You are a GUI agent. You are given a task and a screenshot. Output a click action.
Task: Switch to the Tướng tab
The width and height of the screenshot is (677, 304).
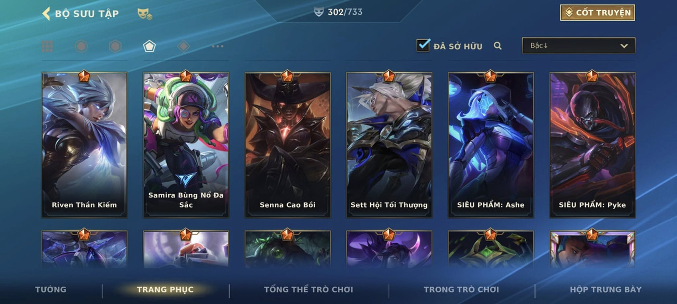click(x=51, y=289)
